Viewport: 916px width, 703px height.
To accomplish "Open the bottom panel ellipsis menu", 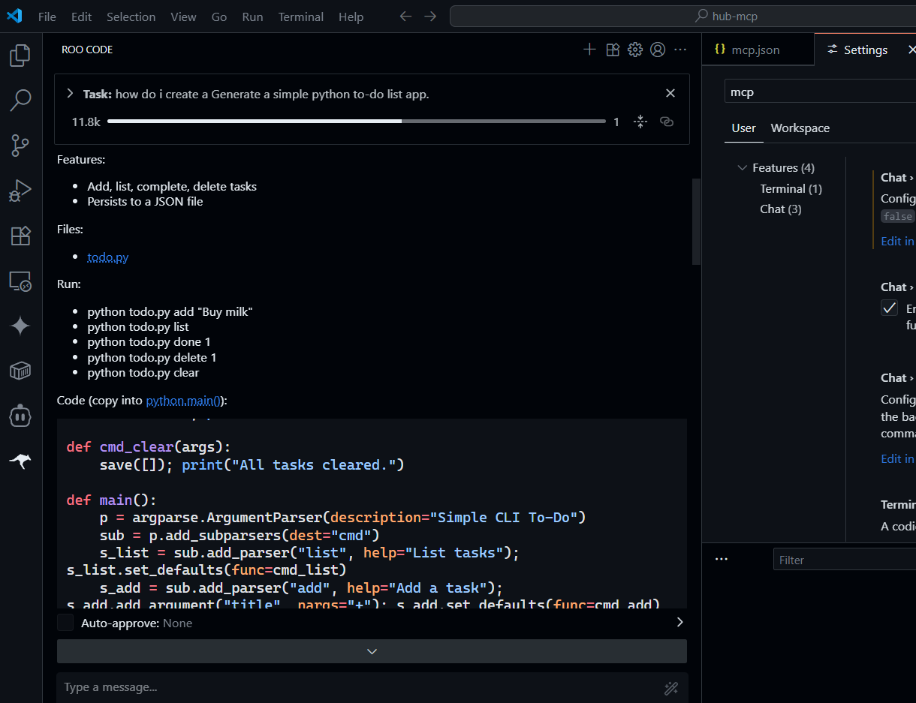I will [x=722, y=560].
